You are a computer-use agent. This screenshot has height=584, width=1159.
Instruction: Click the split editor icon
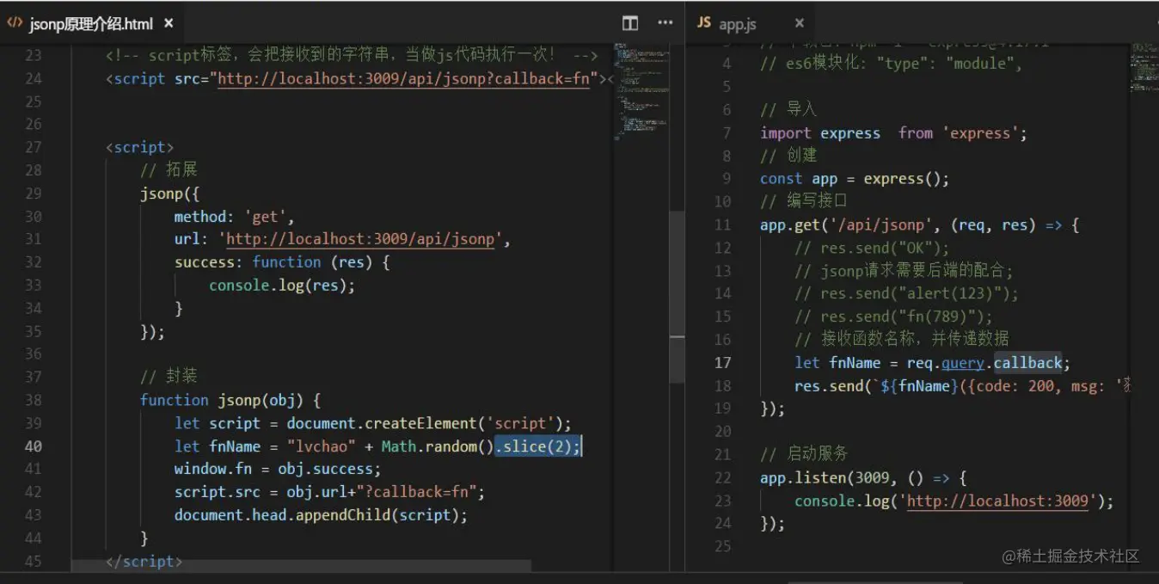click(x=630, y=23)
